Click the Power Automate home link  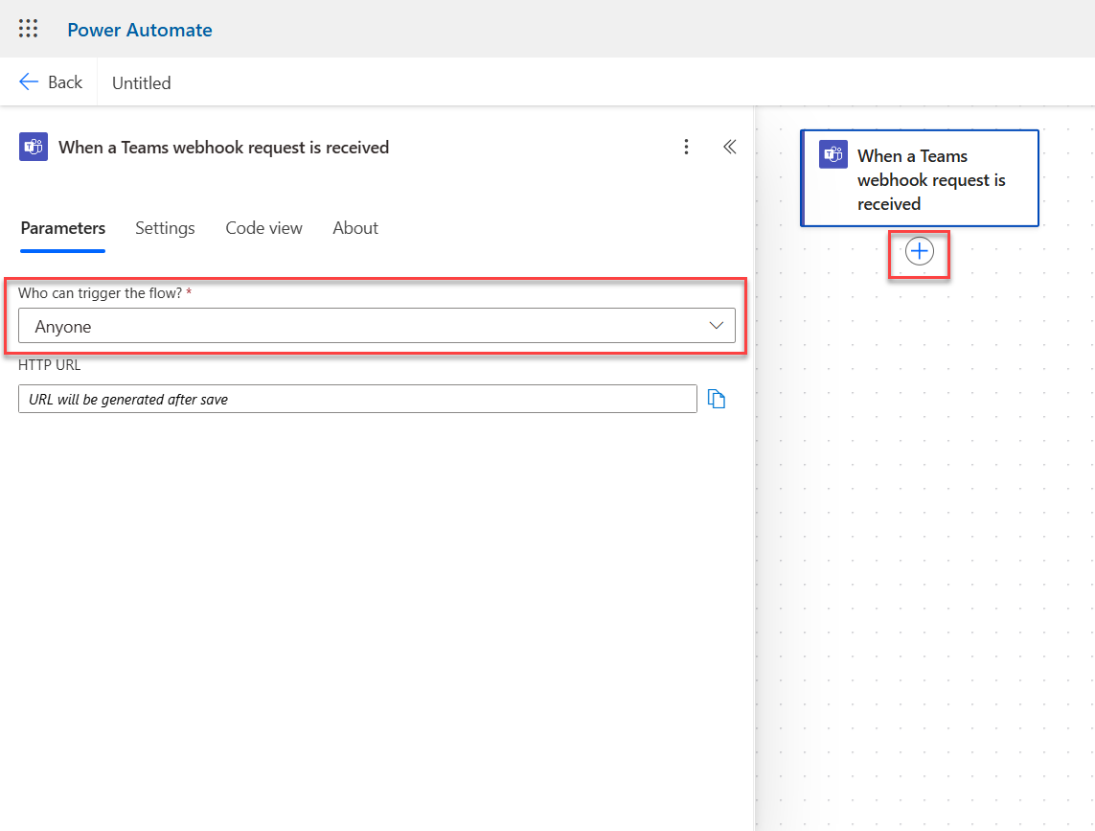[140, 30]
